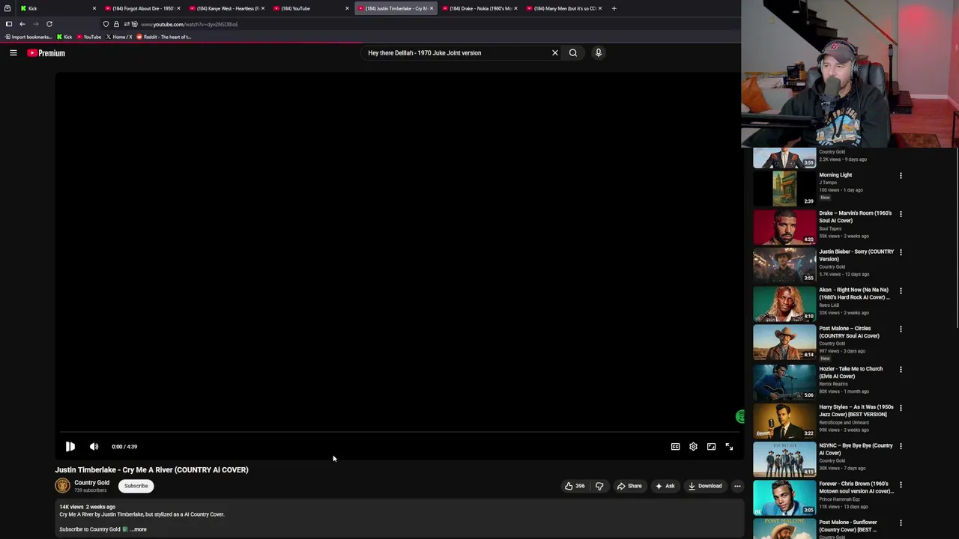This screenshot has width=959, height=539.
Task: Download the video using Download button
Action: point(705,486)
